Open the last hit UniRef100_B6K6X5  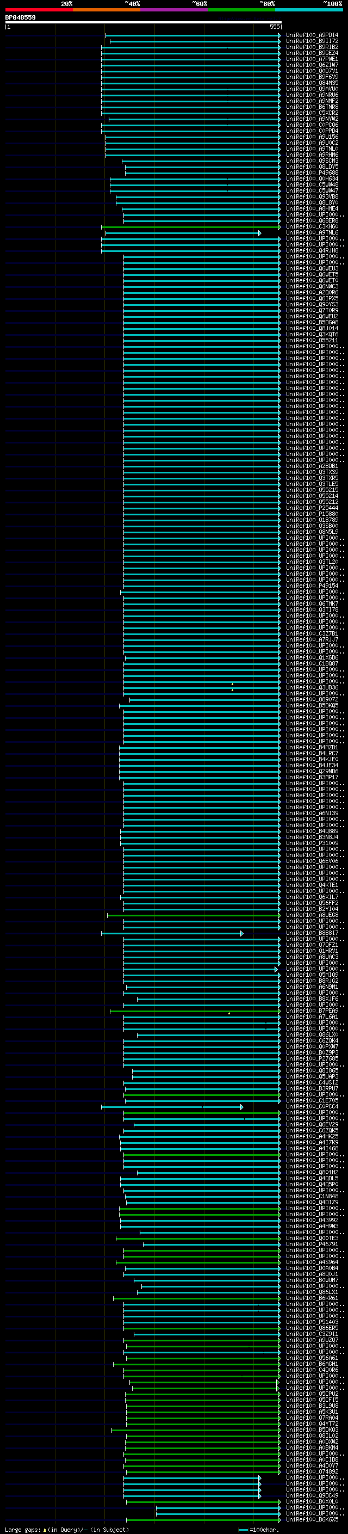pos(312,1519)
